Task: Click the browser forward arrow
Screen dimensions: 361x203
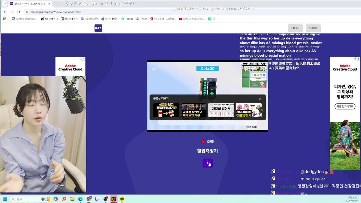Action: pyautogui.click(x=12, y=12)
